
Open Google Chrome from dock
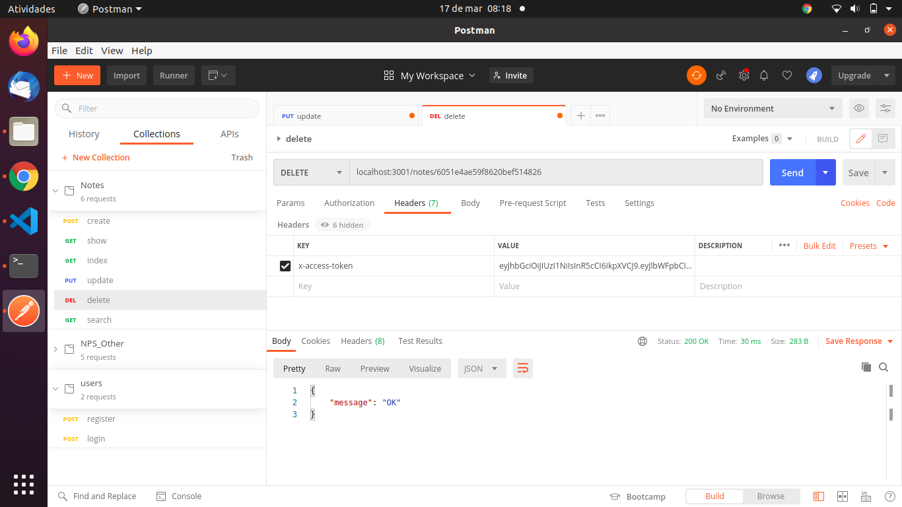[24, 176]
